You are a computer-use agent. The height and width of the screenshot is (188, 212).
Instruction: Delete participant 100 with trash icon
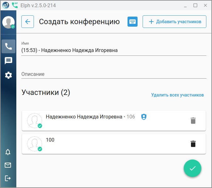point(193,144)
